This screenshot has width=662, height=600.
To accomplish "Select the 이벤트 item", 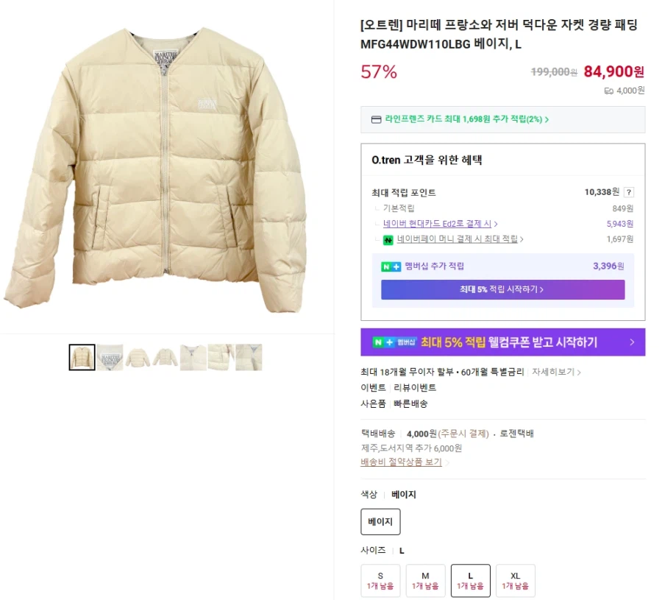I will pos(373,388).
